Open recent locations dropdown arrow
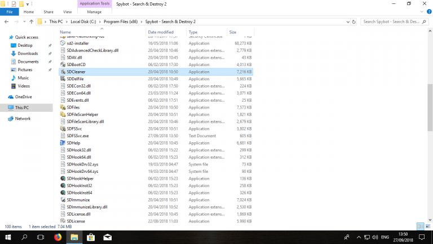Screen dimensions: 433x244 coord(23,21)
